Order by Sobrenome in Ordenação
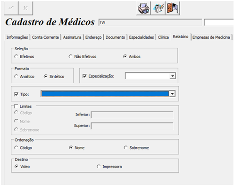The image size is (234, 186). (136, 148)
